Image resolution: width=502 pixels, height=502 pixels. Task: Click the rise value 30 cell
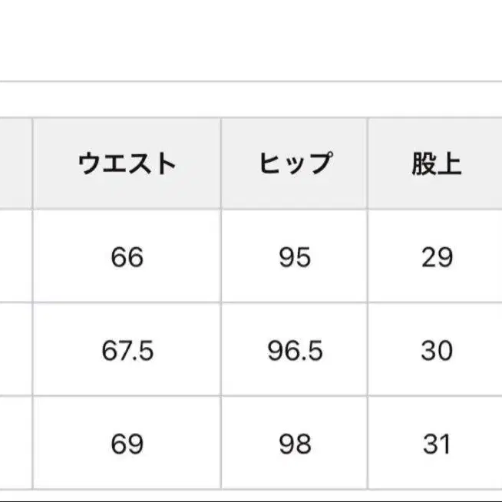(x=437, y=350)
